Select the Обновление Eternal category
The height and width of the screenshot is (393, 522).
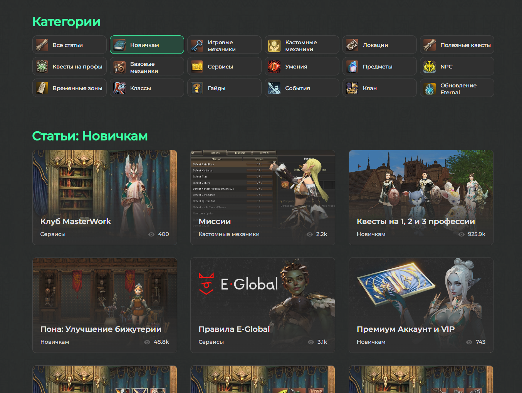pos(457,88)
